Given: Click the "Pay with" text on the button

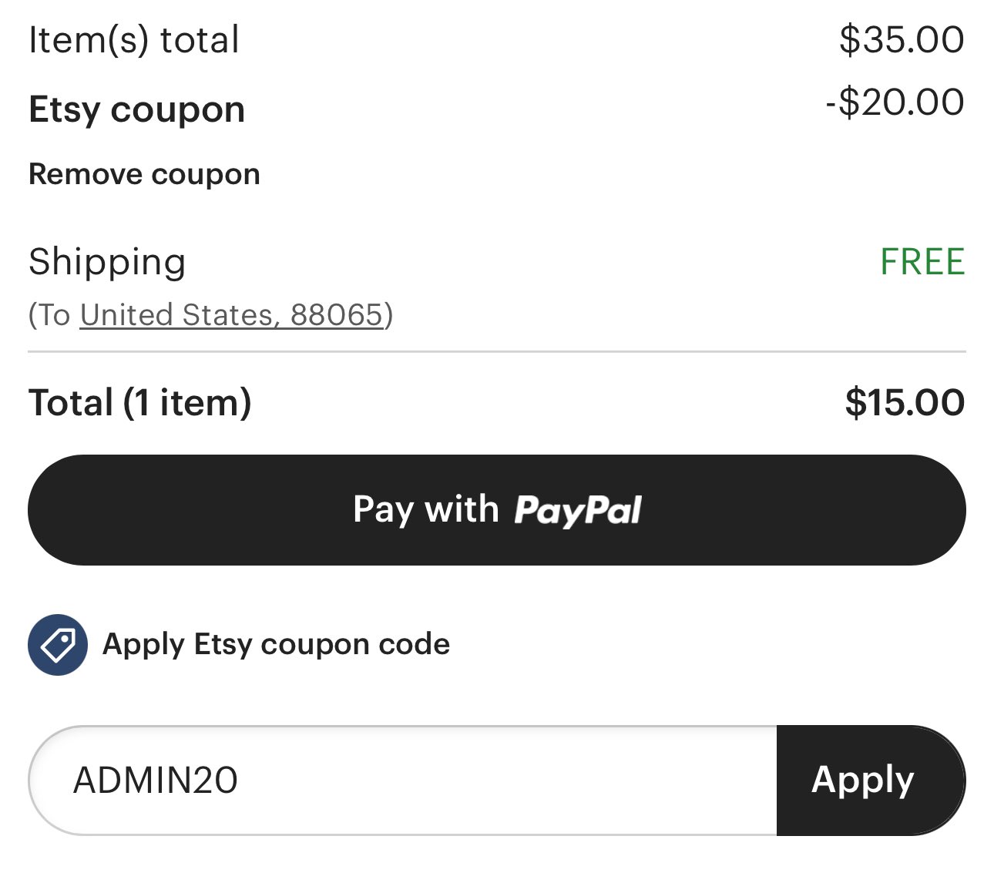Looking at the screenshot, I should click(426, 509).
